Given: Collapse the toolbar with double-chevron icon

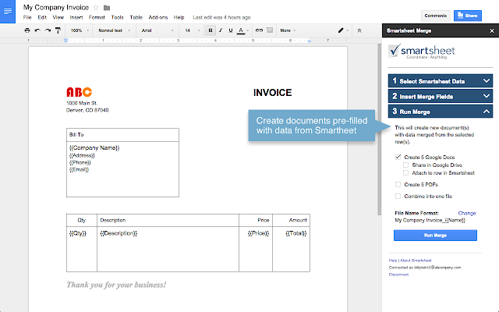Looking at the screenshot, I should 359,30.
